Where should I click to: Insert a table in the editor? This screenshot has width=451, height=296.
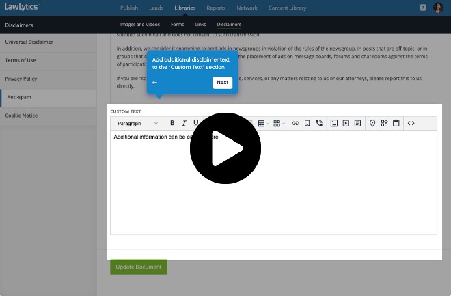pyautogui.click(x=261, y=124)
